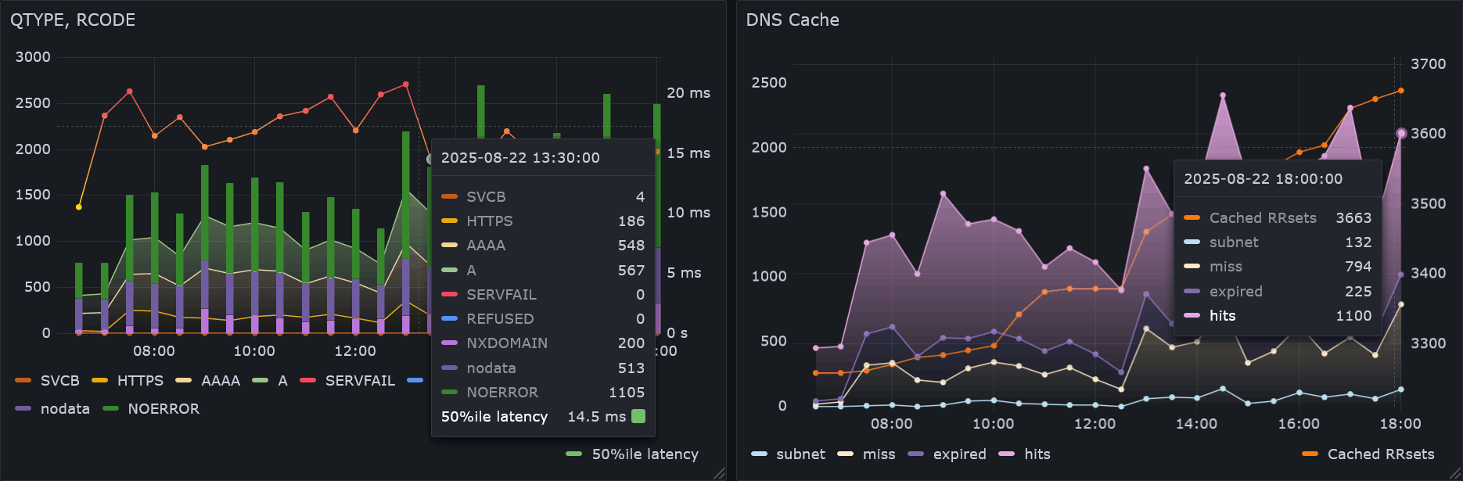Click the expired legend color icon
Viewport: 1463px width, 481px height.
pos(916,454)
